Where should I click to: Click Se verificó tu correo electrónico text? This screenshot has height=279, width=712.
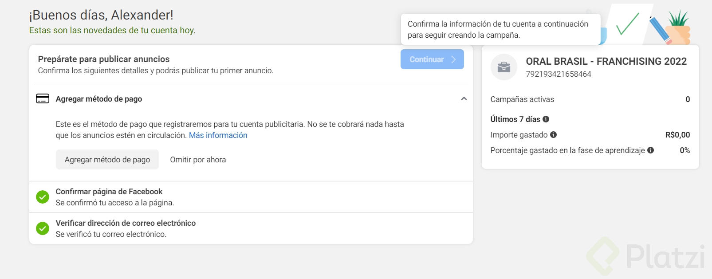(111, 234)
